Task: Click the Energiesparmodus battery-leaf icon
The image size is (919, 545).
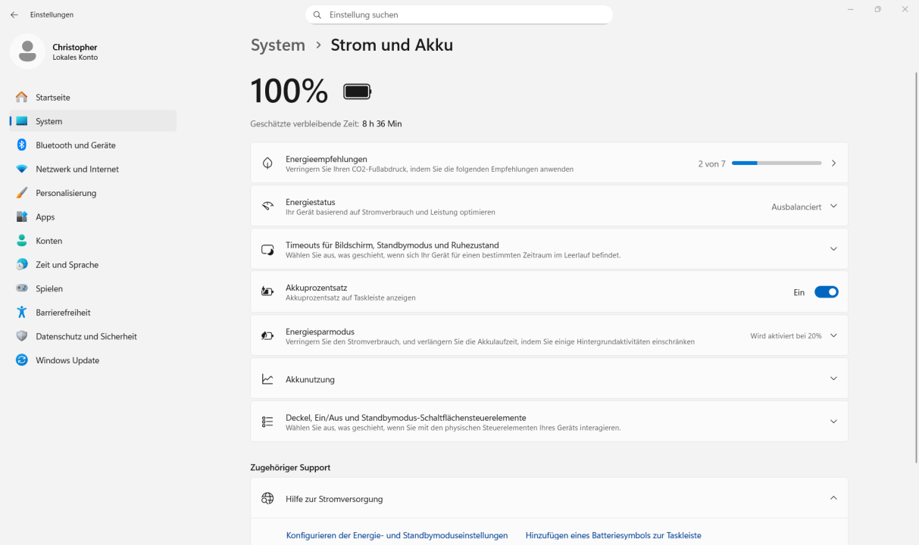Action: tap(267, 335)
